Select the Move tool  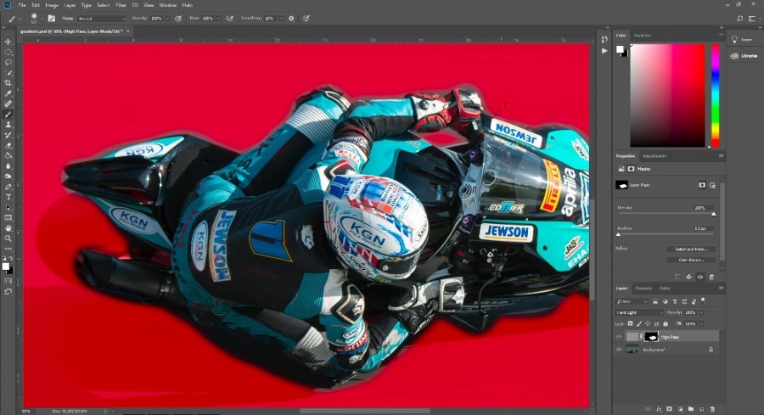pos(8,42)
